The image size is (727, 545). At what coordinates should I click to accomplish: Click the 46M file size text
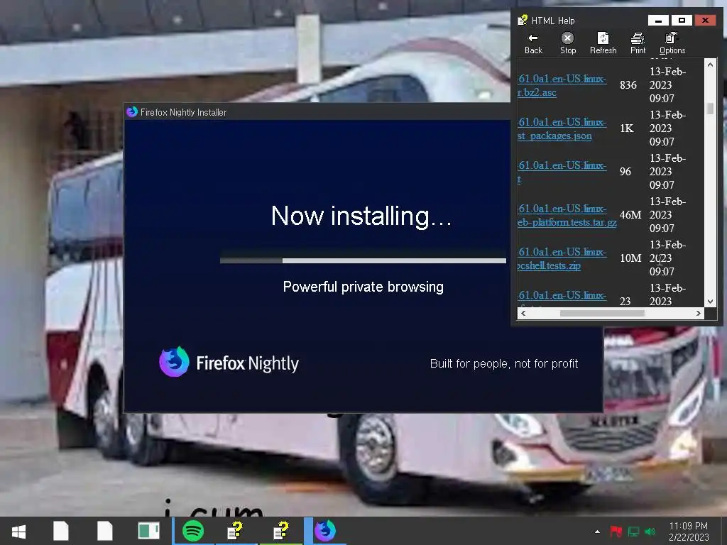630,215
